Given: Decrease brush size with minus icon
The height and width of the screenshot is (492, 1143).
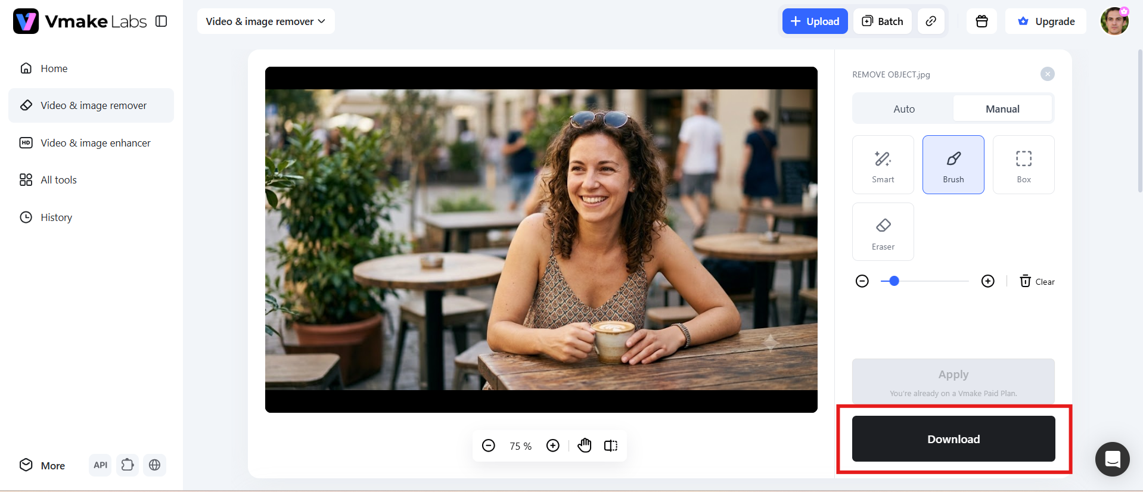Looking at the screenshot, I should [x=862, y=281].
